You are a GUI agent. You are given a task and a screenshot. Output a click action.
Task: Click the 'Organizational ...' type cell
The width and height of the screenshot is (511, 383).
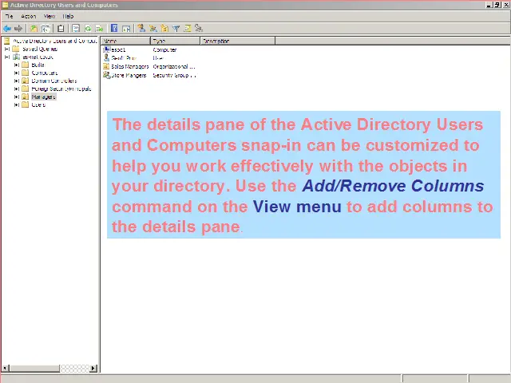point(174,66)
